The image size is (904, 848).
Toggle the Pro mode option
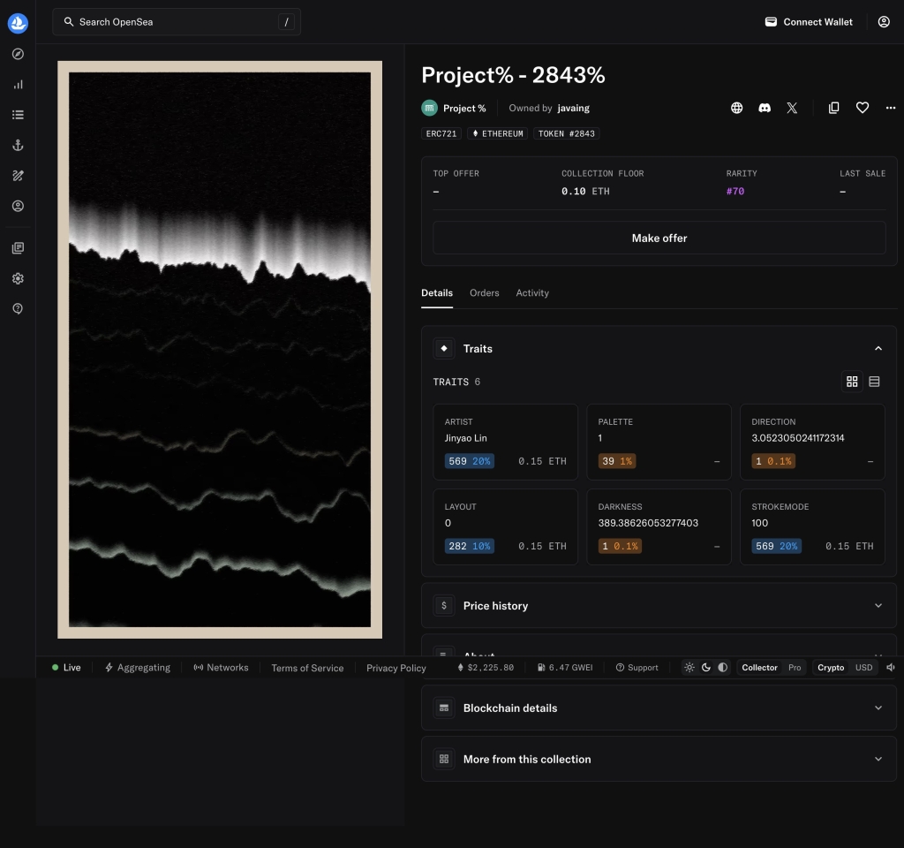(795, 668)
